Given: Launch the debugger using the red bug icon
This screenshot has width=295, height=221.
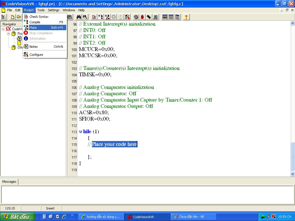Looking at the screenshot, I should point(142,17).
